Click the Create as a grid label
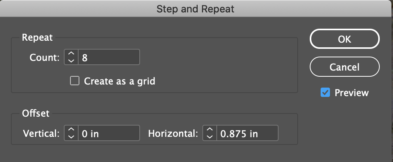393x162 pixels. click(x=119, y=81)
